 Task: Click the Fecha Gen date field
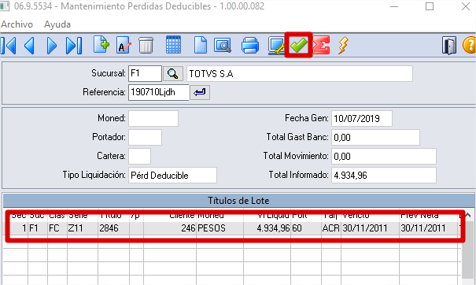[362, 118]
